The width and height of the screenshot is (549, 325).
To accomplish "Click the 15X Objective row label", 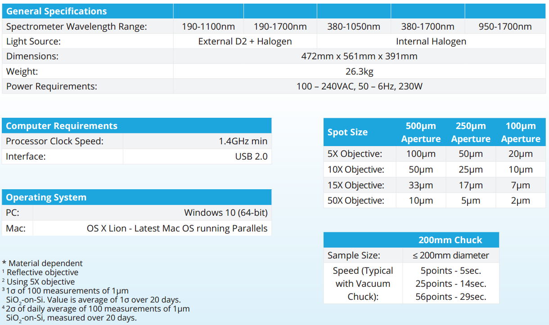I will coord(355,185).
